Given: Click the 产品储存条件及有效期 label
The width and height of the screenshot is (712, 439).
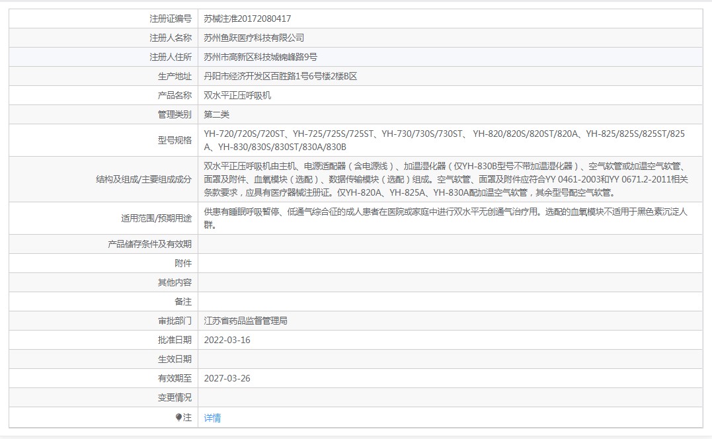Looking at the screenshot, I should 150,244.
